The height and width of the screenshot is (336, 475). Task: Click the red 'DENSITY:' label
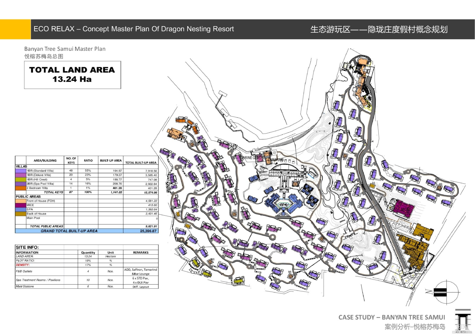tap(23, 265)
